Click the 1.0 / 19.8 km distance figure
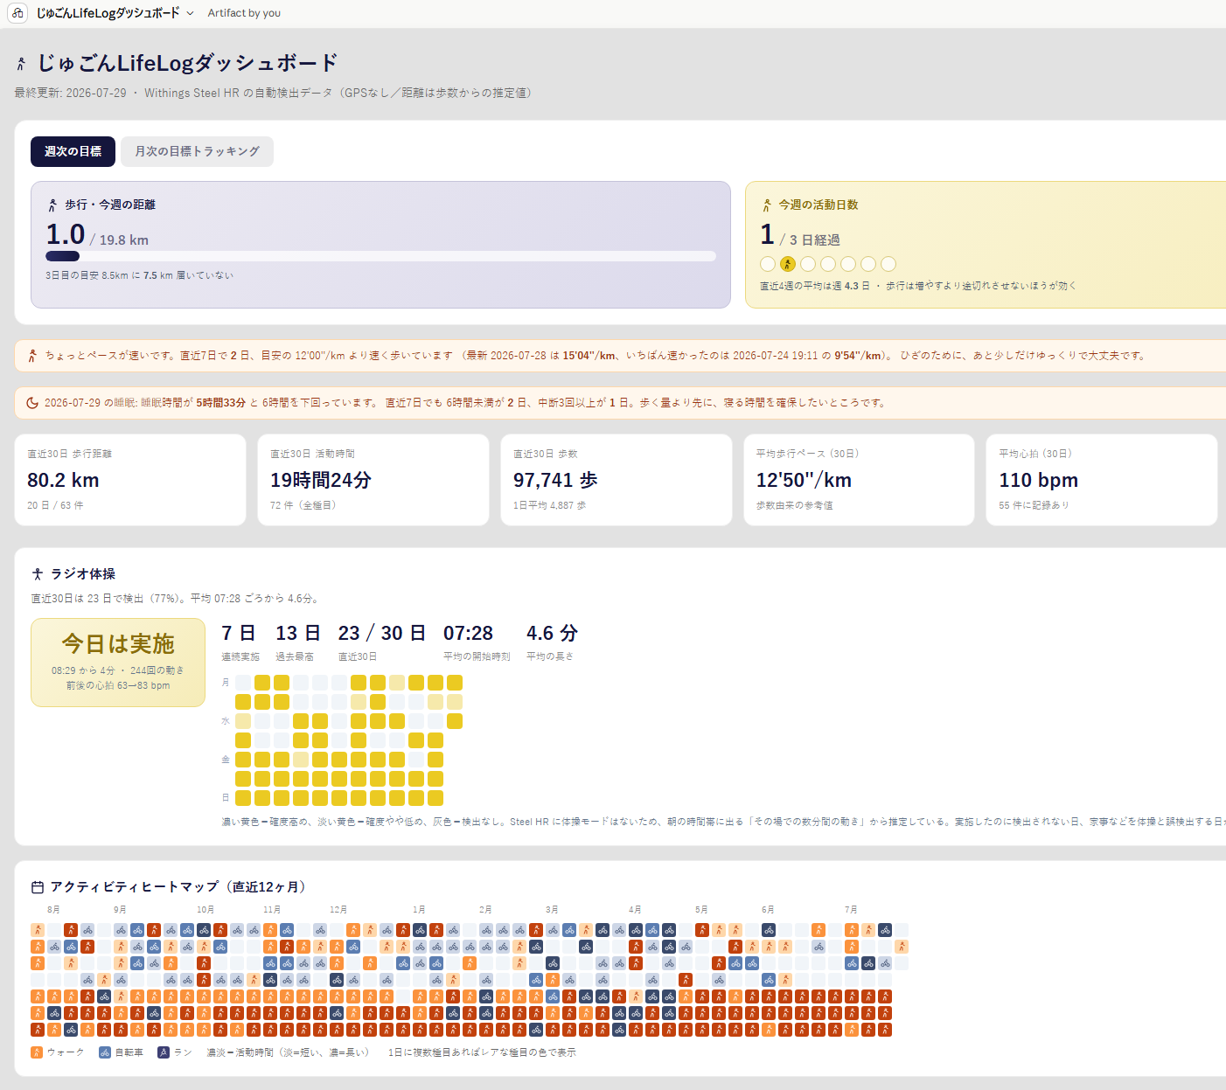Viewport: 1226px width, 1090px height. coord(97,235)
